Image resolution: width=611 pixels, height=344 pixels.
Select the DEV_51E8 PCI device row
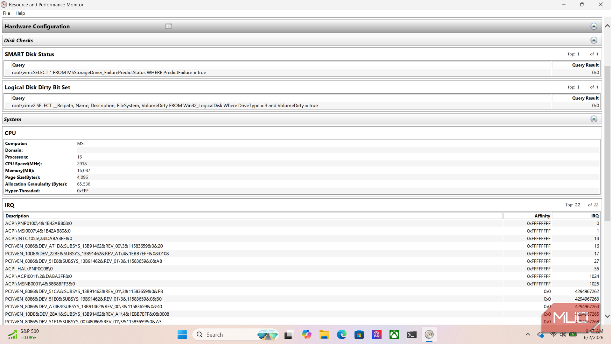[302, 261]
